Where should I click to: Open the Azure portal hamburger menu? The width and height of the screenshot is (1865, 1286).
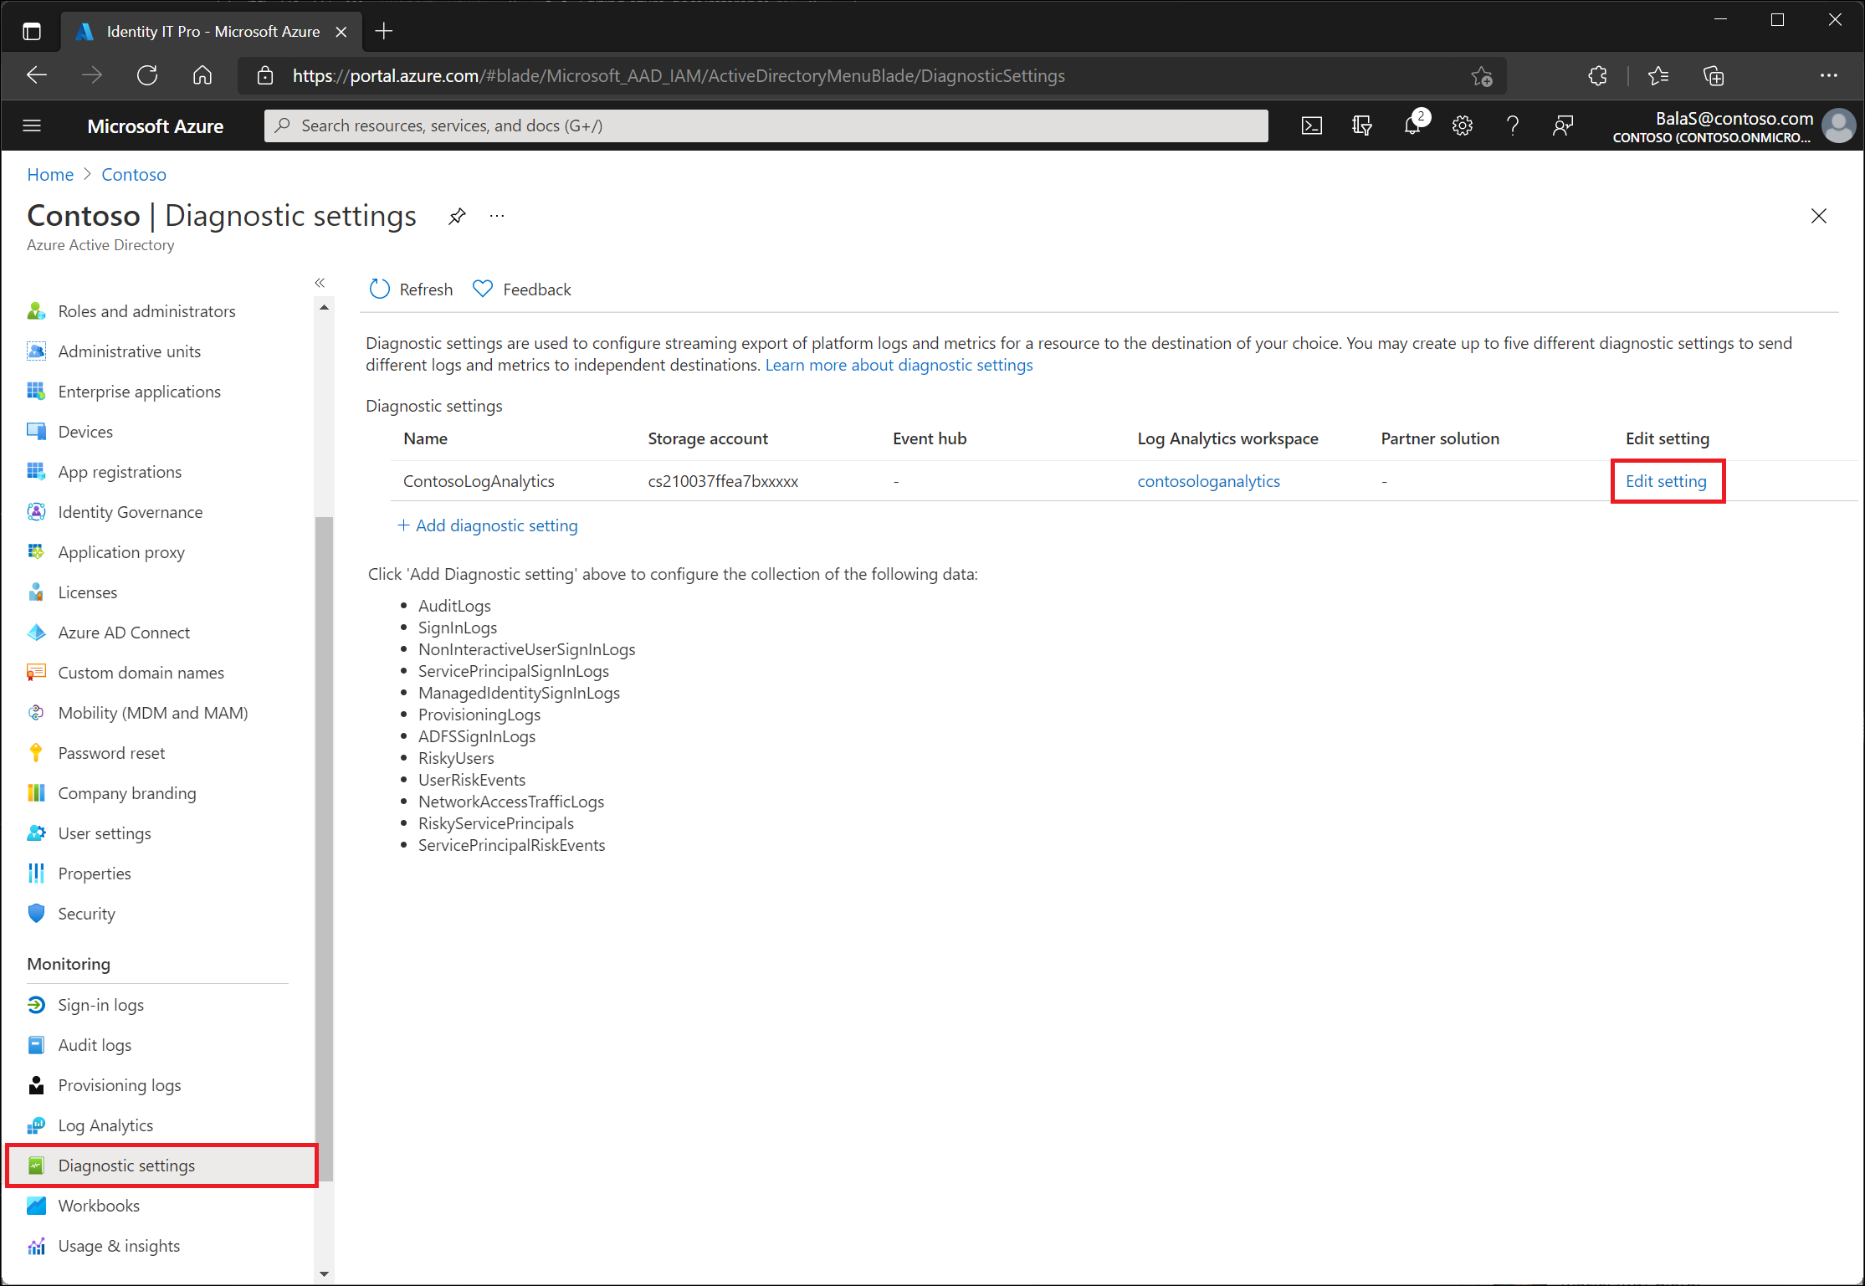(32, 126)
